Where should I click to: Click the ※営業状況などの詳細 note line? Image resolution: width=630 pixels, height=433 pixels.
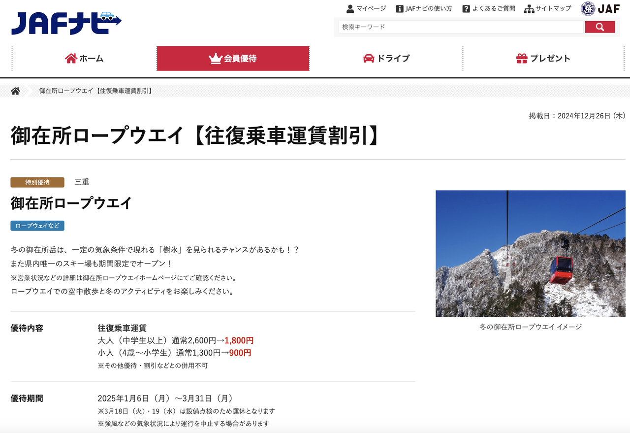point(124,278)
